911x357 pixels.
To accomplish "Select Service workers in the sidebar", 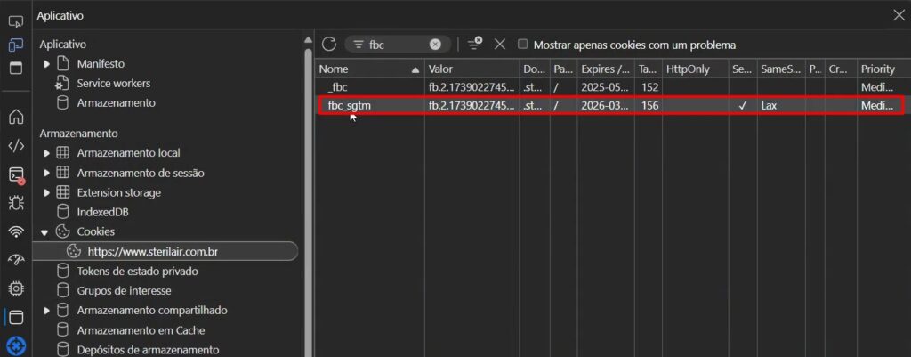I will (113, 84).
